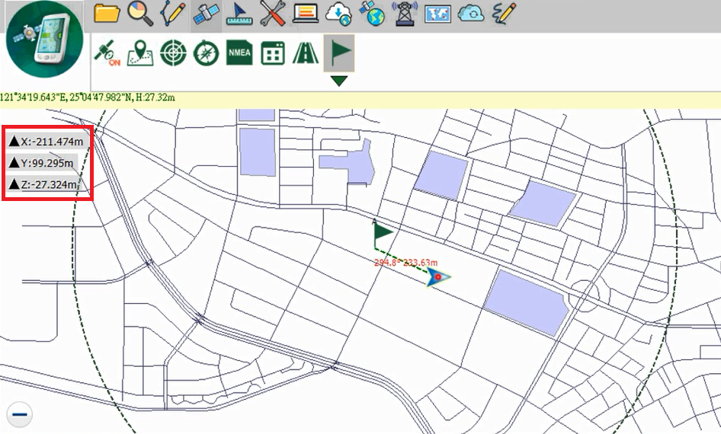
Task: Click the green flag marker on map
Action: (x=382, y=233)
